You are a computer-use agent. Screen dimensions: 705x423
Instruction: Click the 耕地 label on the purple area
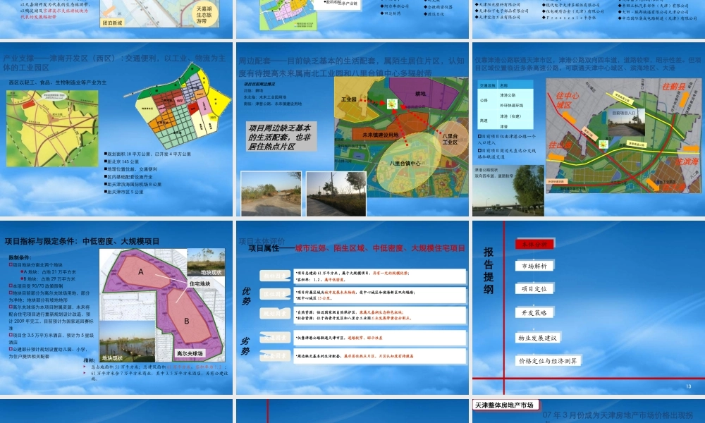[420, 94]
